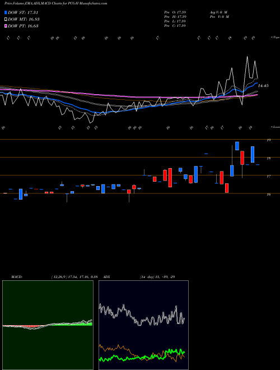Click the 'Pre O: 17.59' value
280x370 pixels.
point(175,12)
